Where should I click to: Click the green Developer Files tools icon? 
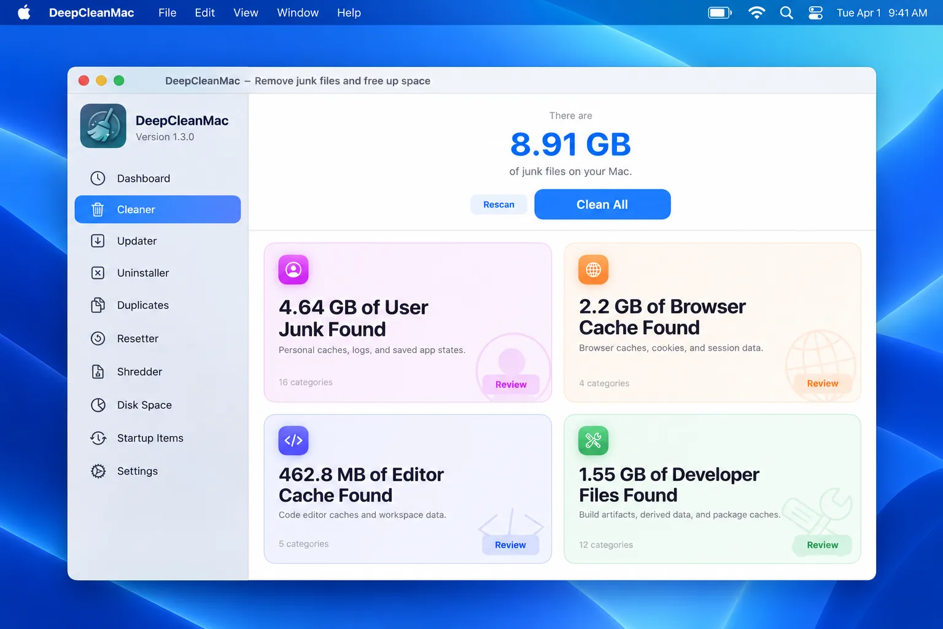pyautogui.click(x=593, y=440)
